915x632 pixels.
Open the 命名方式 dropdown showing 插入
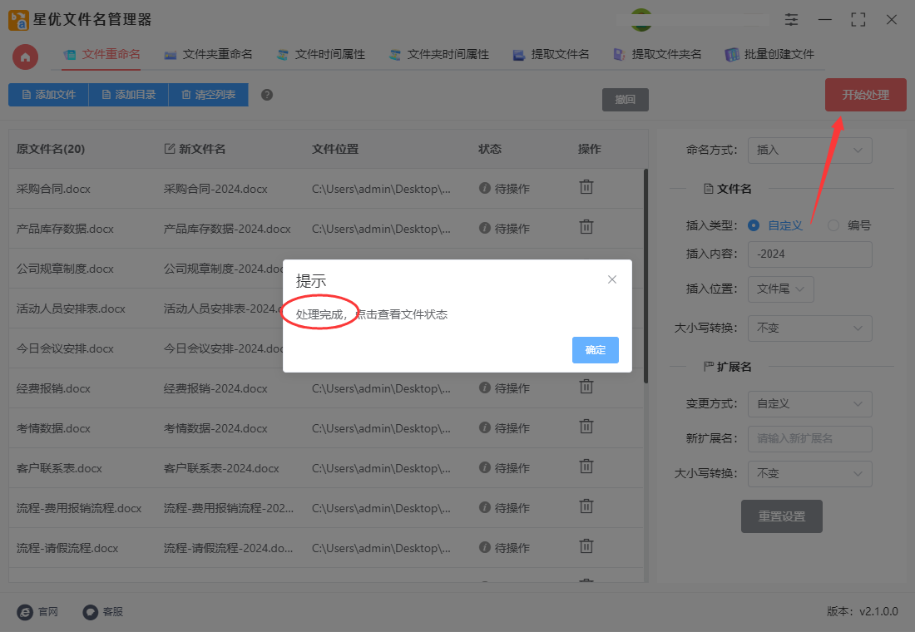pos(810,150)
